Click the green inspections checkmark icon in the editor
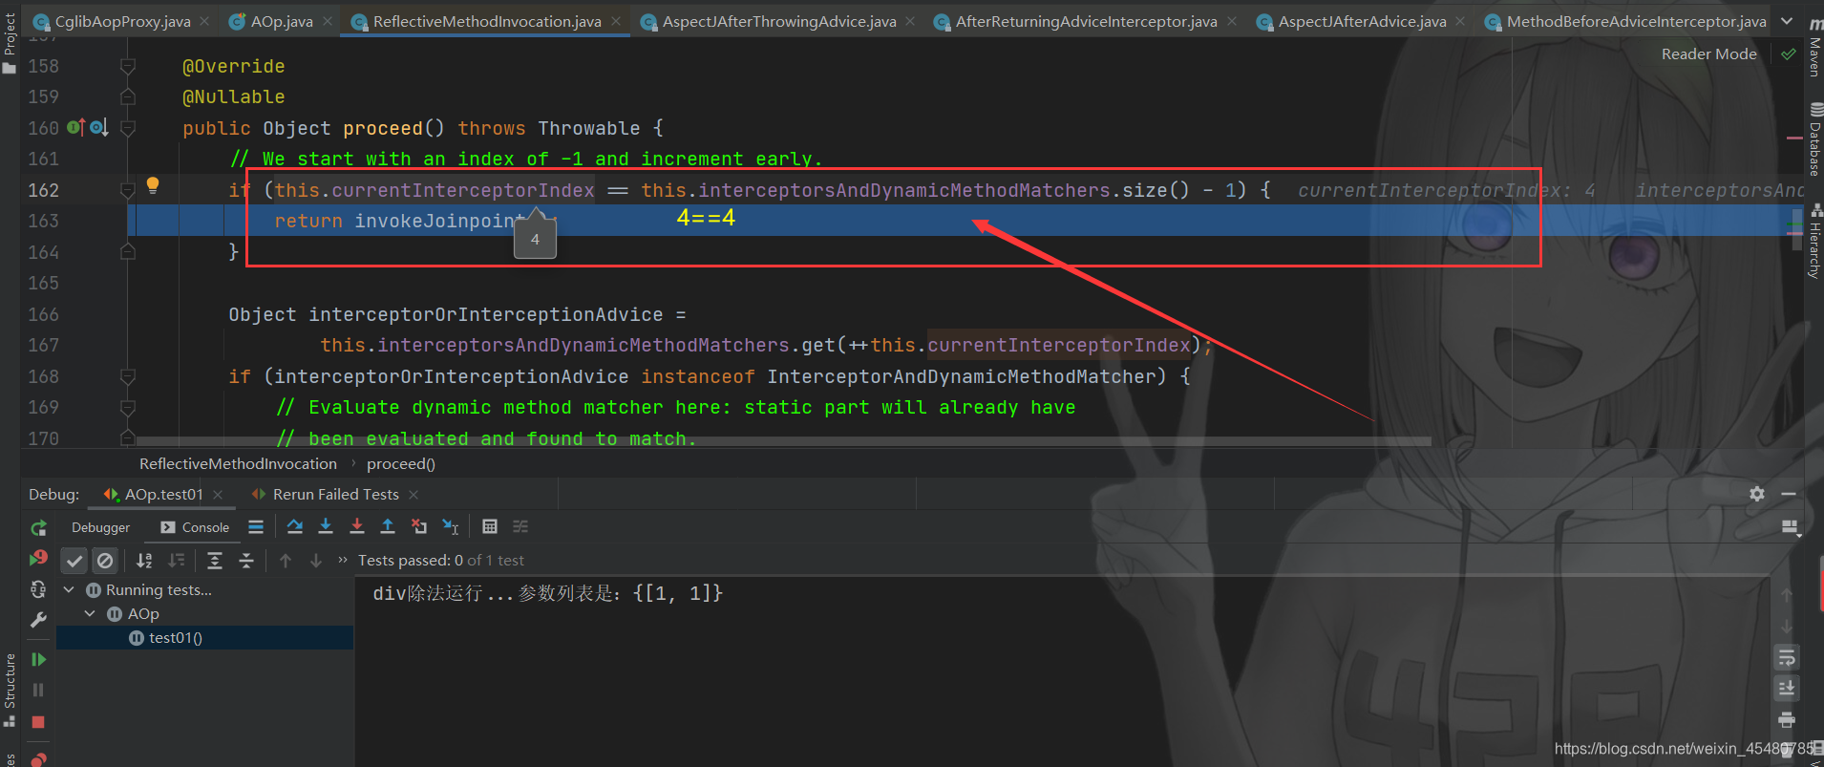 coord(1788,53)
